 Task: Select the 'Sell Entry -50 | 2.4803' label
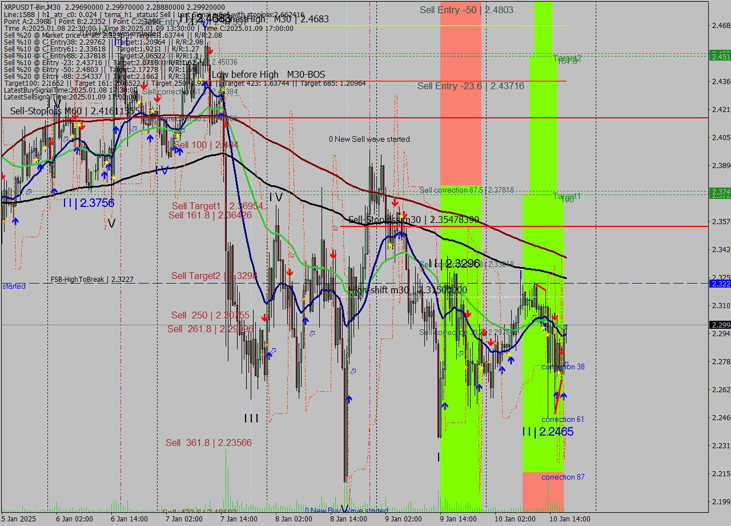click(x=467, y=10)
